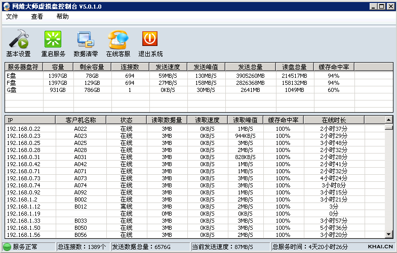Click the 重启服务 green icon
The image size is (397, 253).
[x=53, y=40]
